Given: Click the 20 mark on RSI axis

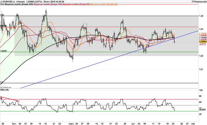Looking at the screenshot, I should click(x=200, y=114).
